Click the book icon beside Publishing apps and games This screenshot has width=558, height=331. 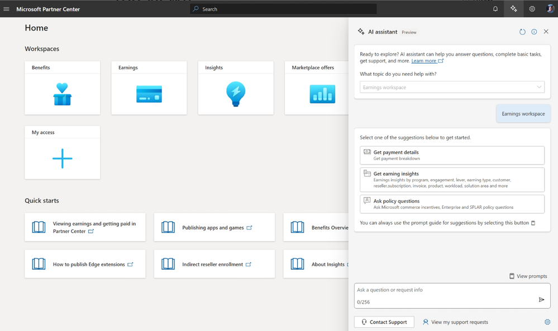click(168, 227)
